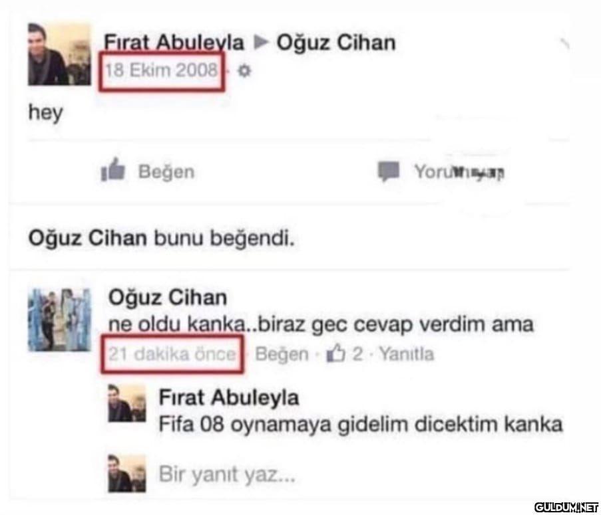601x515 pixels.
Task: Click the speech bubble comment icon
Action: 388,171
